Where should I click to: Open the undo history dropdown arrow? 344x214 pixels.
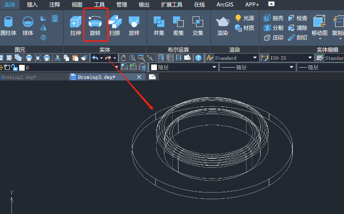[101, 58]
